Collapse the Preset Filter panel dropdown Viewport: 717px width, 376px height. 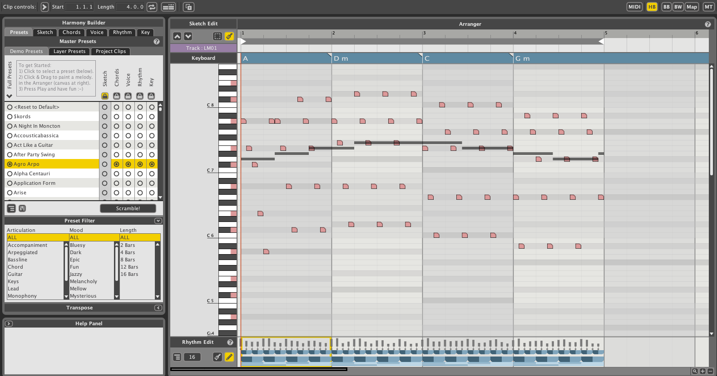click(x=158, y=221)
